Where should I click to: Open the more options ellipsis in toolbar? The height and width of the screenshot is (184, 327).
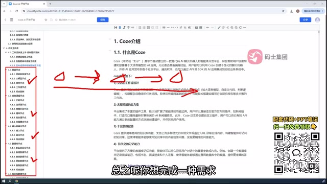[x=245, y=28]
